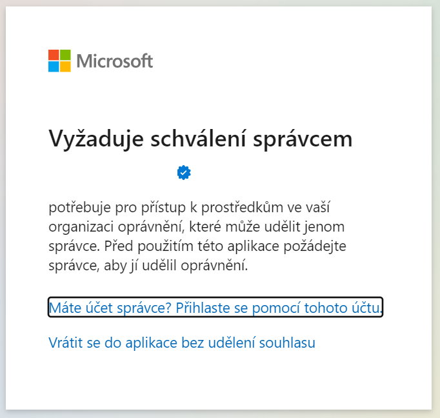Click the blue square in Microsoft logo
The width and height of the screenshot is (440, 418).
(54, 66)
